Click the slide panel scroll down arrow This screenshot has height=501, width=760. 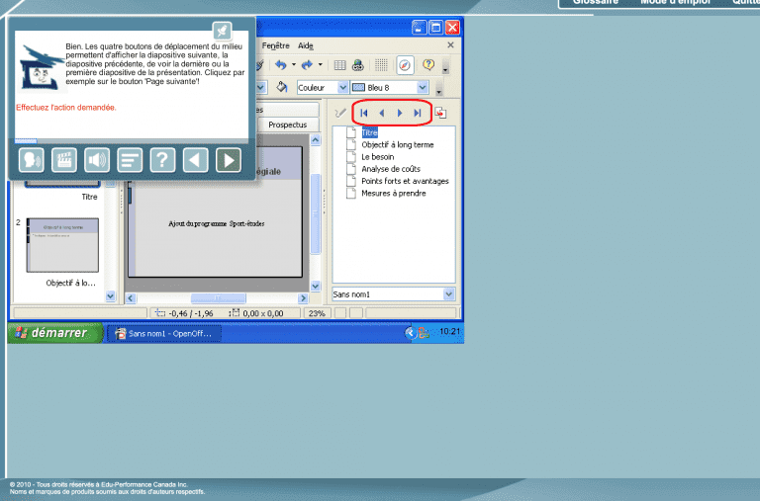coord(111,295)
